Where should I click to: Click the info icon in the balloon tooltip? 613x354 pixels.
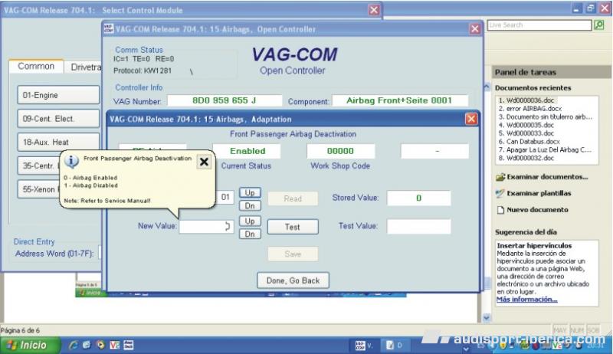[x=71, y=161]
